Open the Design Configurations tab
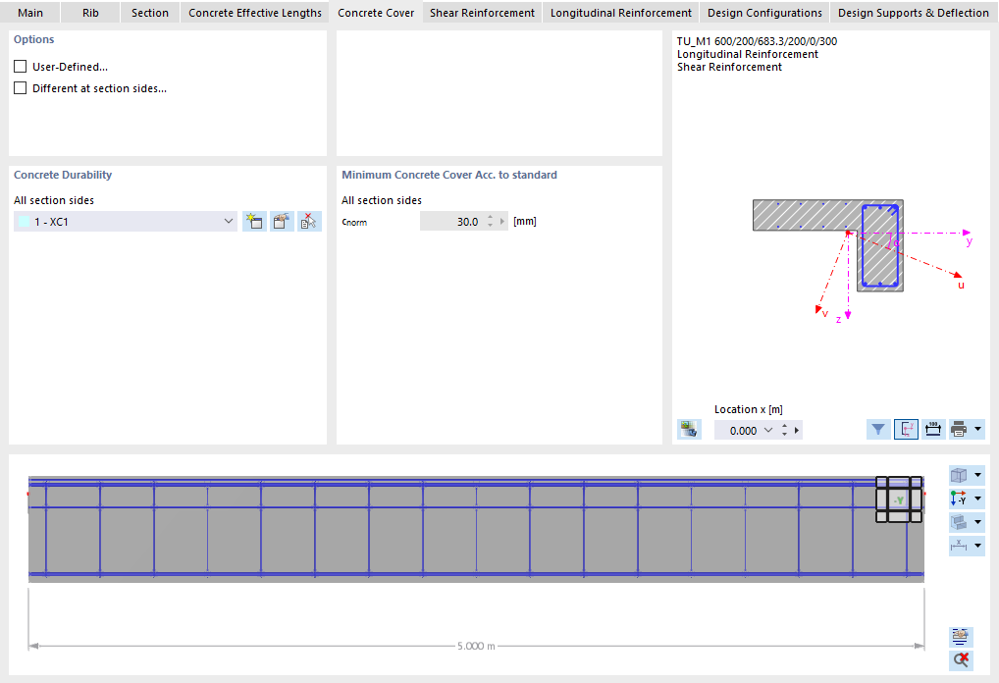 click(x=764, y=12)
